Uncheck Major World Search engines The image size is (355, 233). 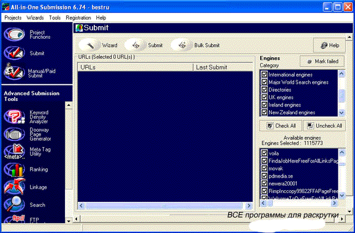264,82
